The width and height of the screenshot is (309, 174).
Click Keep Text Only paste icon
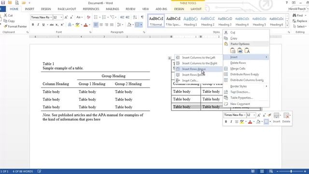point(247,51)
